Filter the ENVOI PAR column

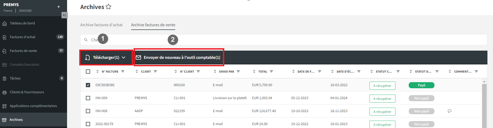[238, 71]
